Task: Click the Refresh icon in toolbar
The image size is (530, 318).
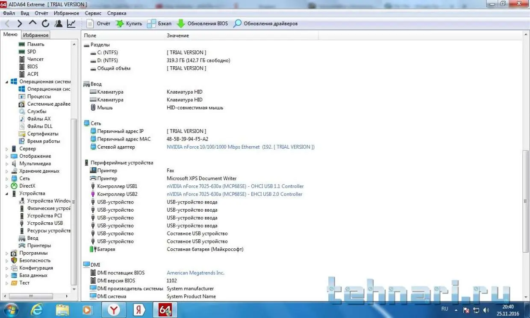Action: click(x=45, y=24)
